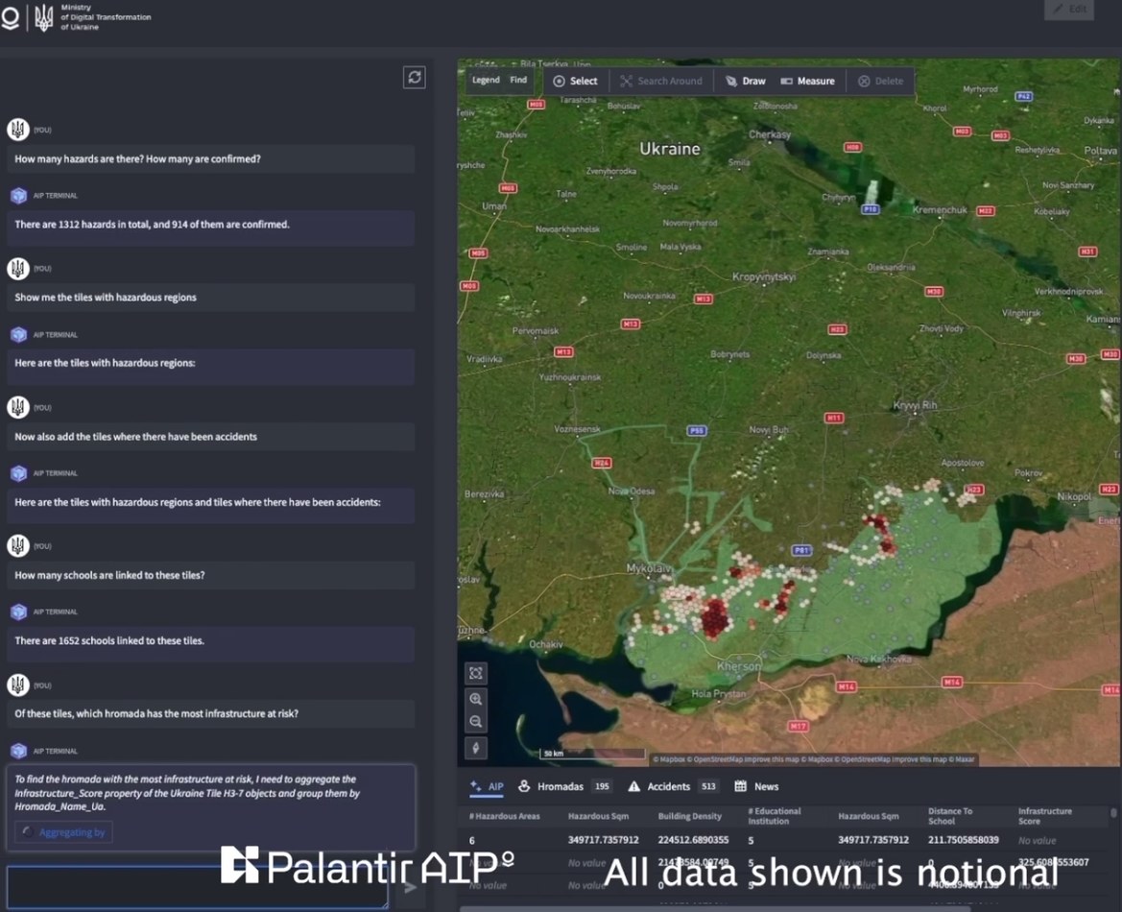Send the chat message with the arrow icon
Image resolution: width=1122 pixels, height=912 pixels.
[410, 888]
